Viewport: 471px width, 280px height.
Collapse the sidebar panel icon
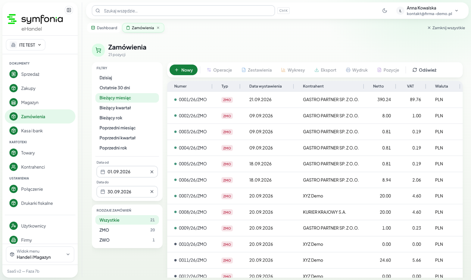point(69,10)
